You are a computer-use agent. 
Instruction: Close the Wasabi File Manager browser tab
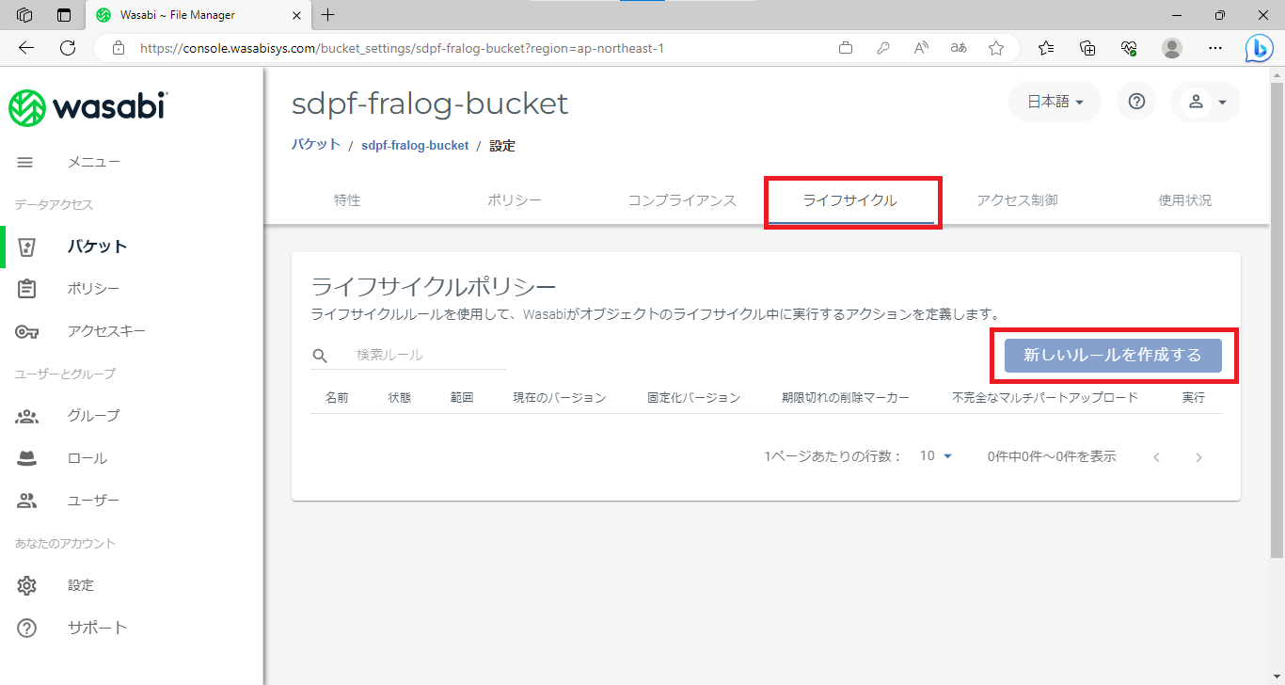coord(296,15)
